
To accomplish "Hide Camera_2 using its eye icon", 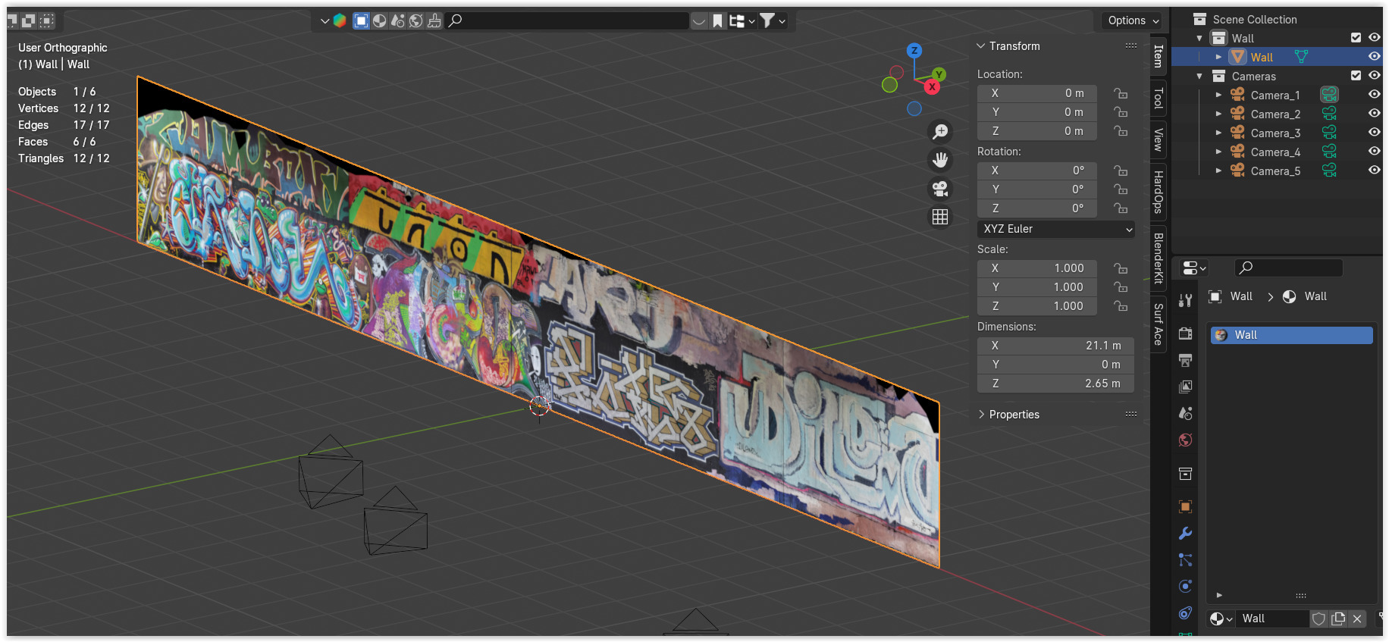I will (1374, 114).
